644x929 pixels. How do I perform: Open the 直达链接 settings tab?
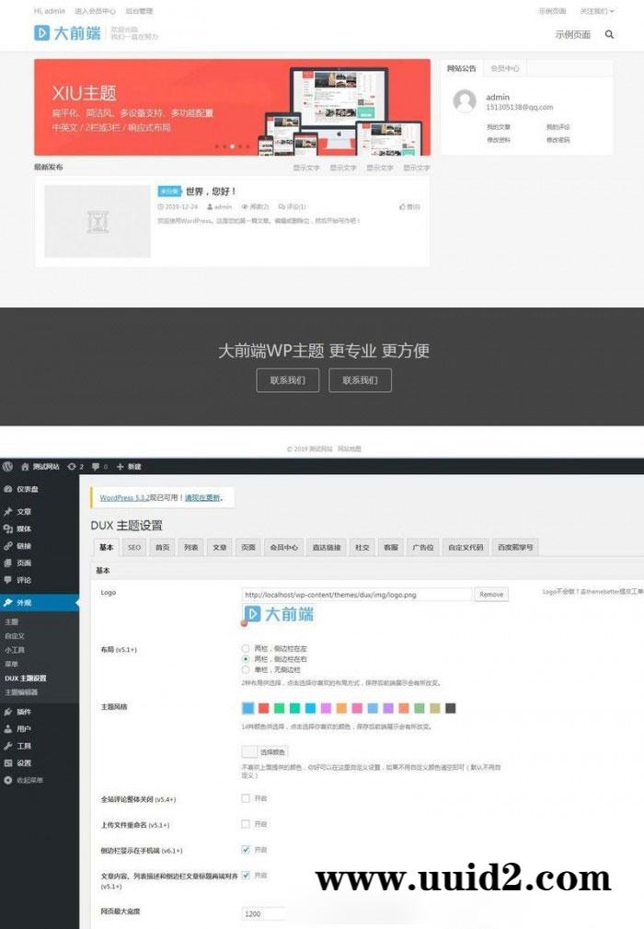point(327,548)
